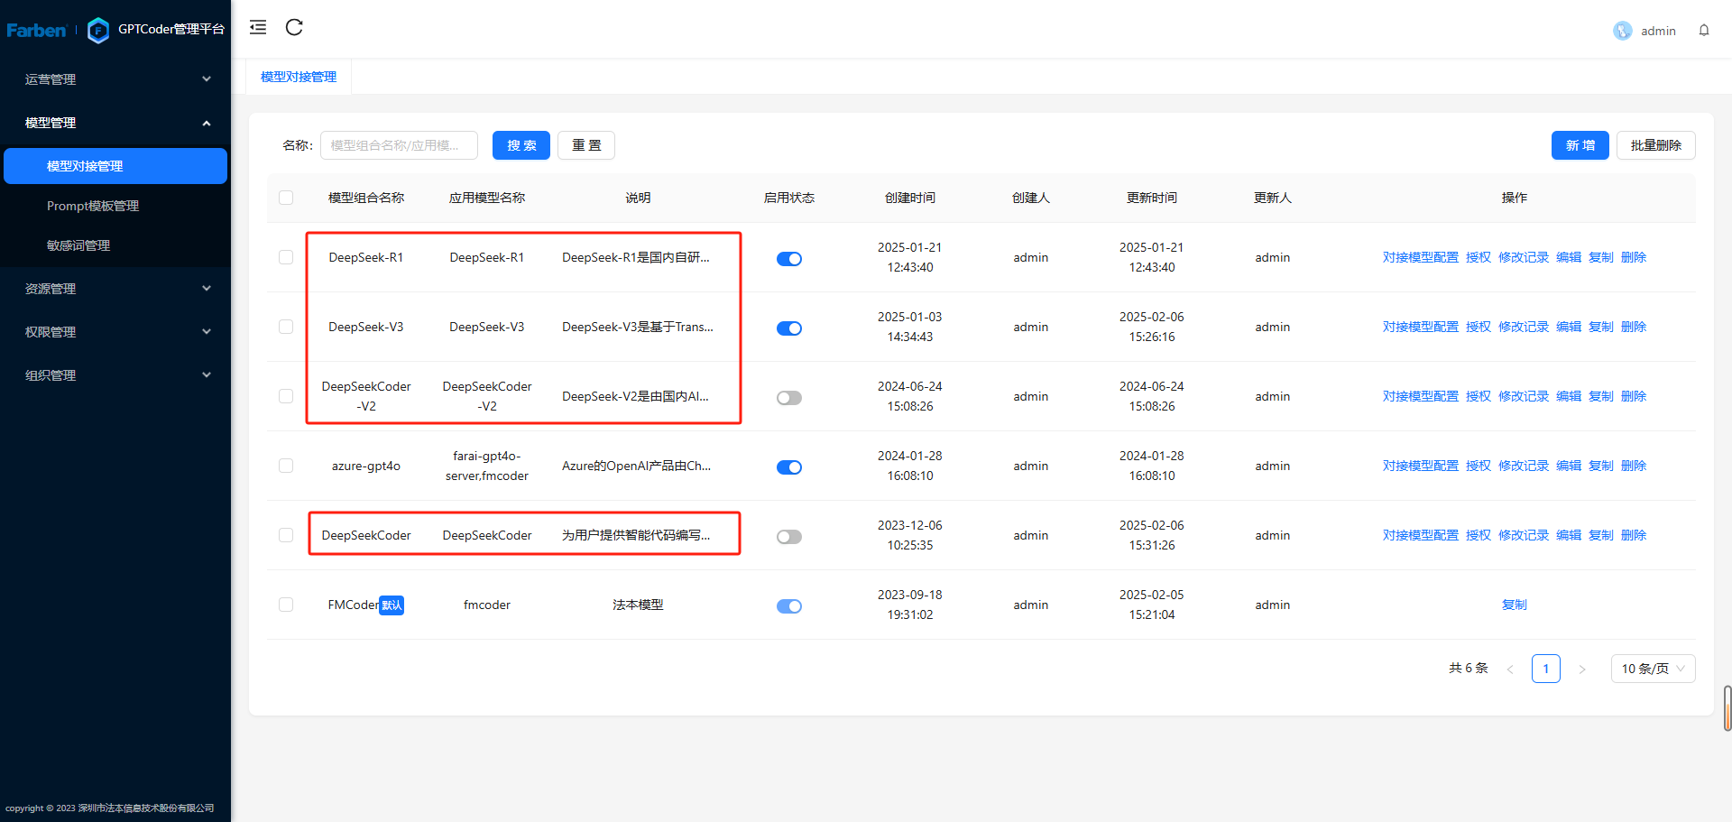The height and width of the screenshot is (822, 1732).
Task: Disable the DeepSeek-V3 model toggle
Action: click(788, 328)
